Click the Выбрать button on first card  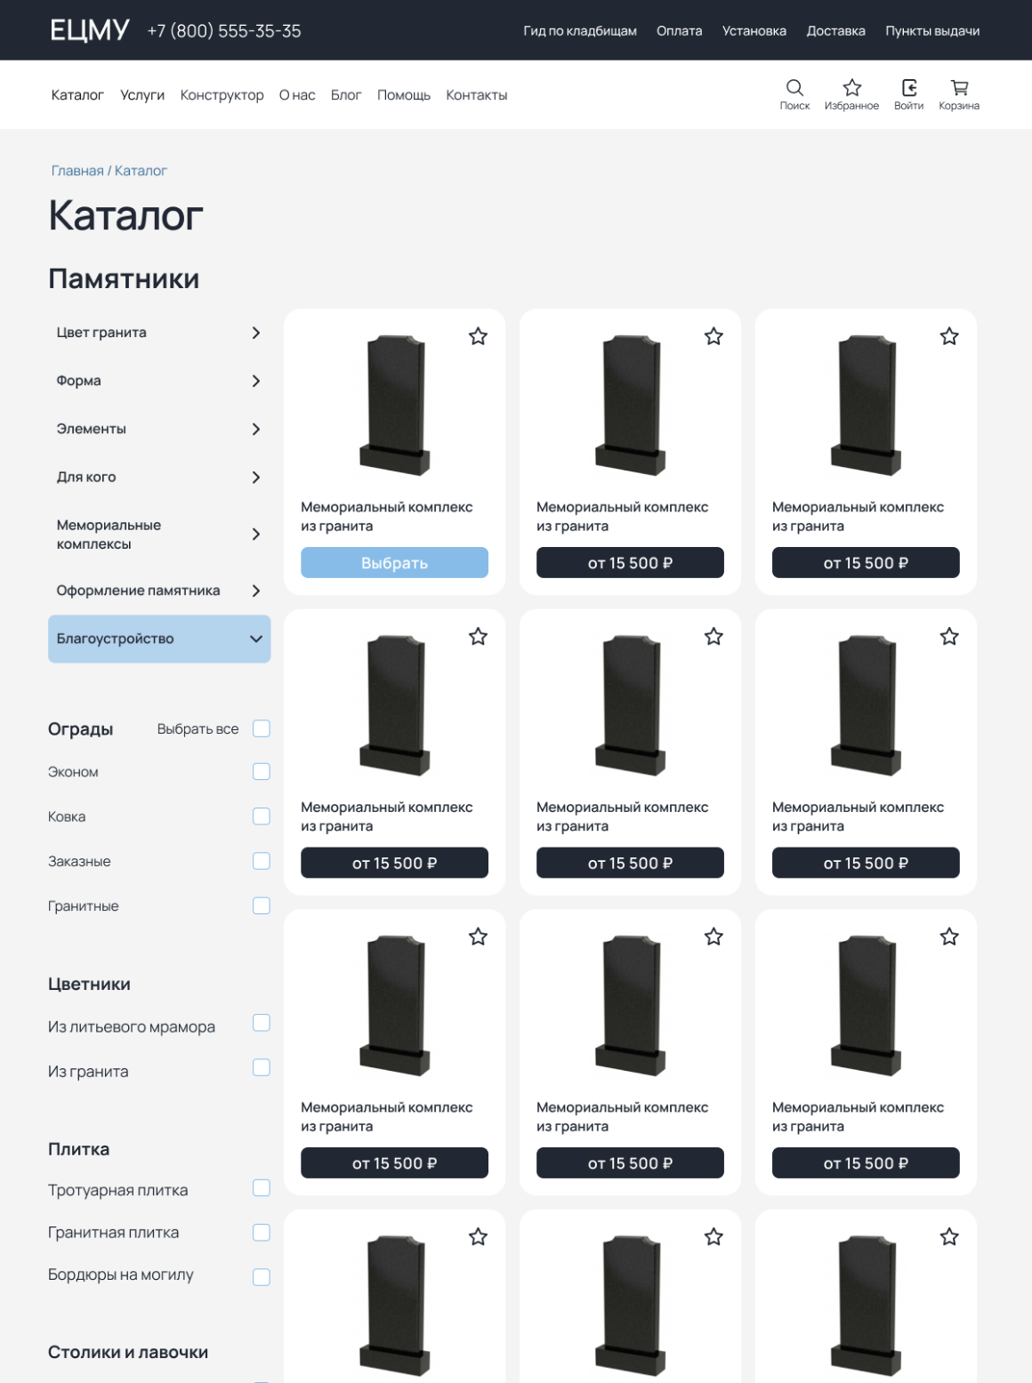pyautogui.click(x=394, y=563)
